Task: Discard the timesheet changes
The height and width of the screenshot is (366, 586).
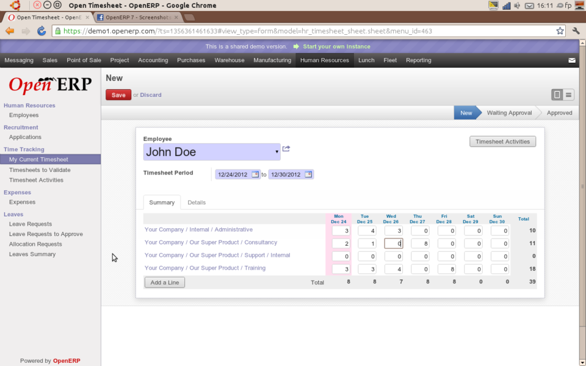Action: tap(151, 95)
